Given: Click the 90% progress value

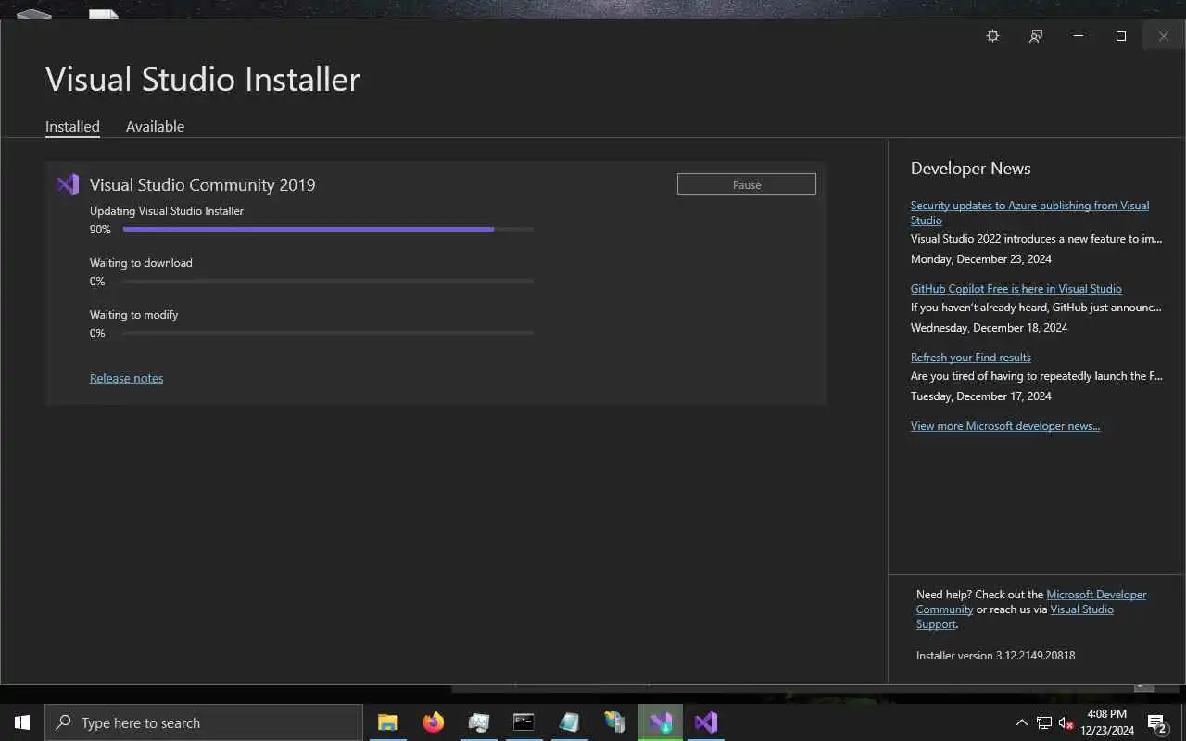Looking at the screenshot, I should tap(100, 230).
